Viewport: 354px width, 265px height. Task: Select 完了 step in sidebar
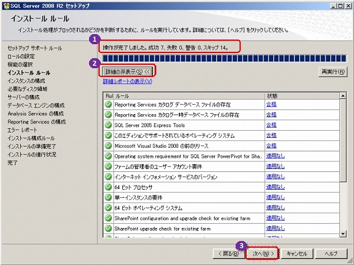coord(12,163)
